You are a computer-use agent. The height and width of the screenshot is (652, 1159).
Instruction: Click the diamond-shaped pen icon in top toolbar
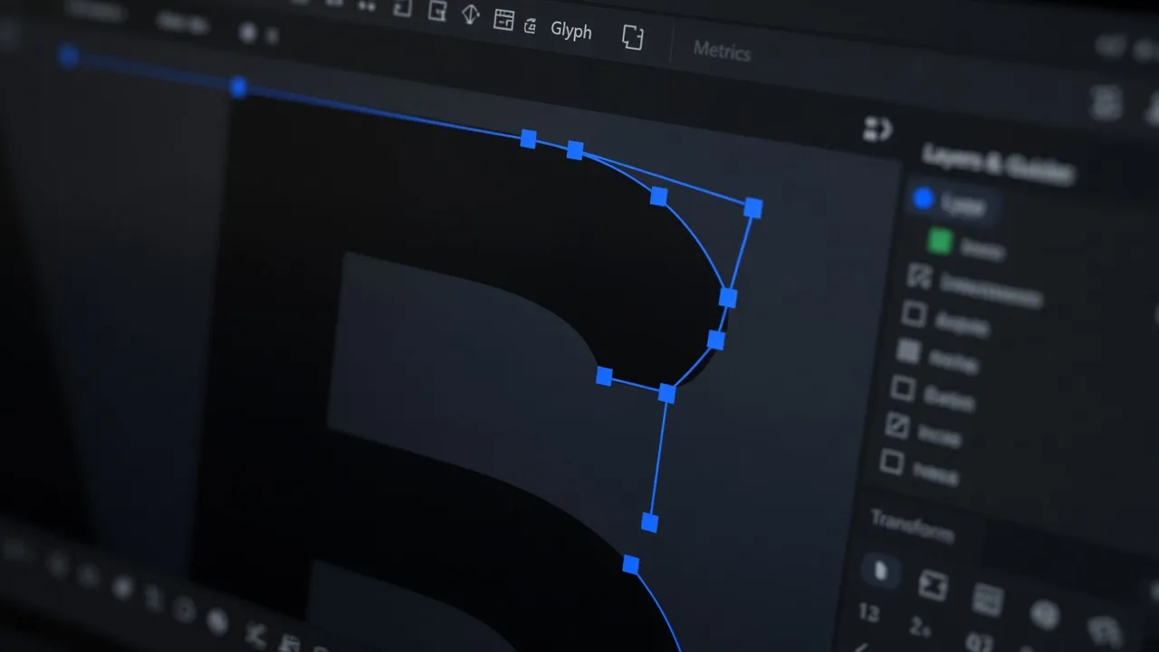pyautogui.click(x=470, y=14)
